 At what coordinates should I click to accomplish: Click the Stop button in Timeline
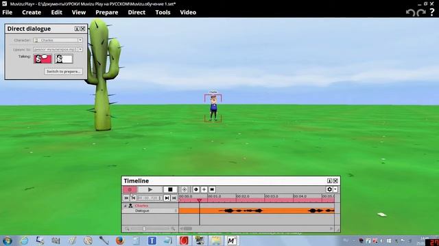pos(170,190)
